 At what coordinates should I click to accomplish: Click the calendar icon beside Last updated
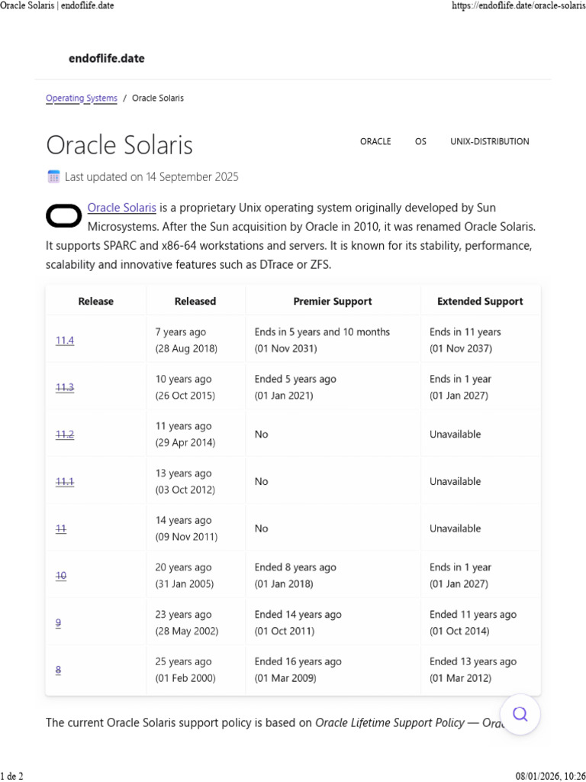53,176
